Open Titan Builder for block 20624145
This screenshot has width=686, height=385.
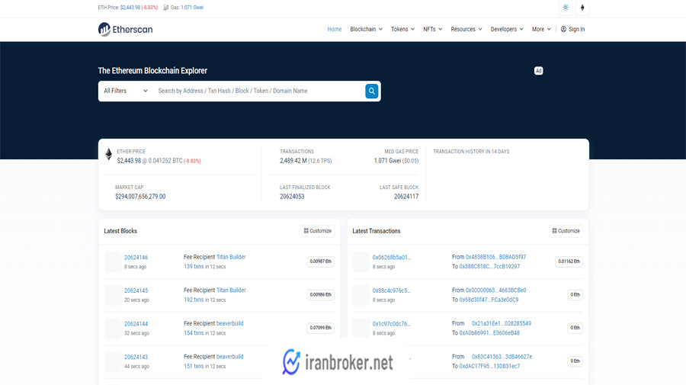point(231,290)
